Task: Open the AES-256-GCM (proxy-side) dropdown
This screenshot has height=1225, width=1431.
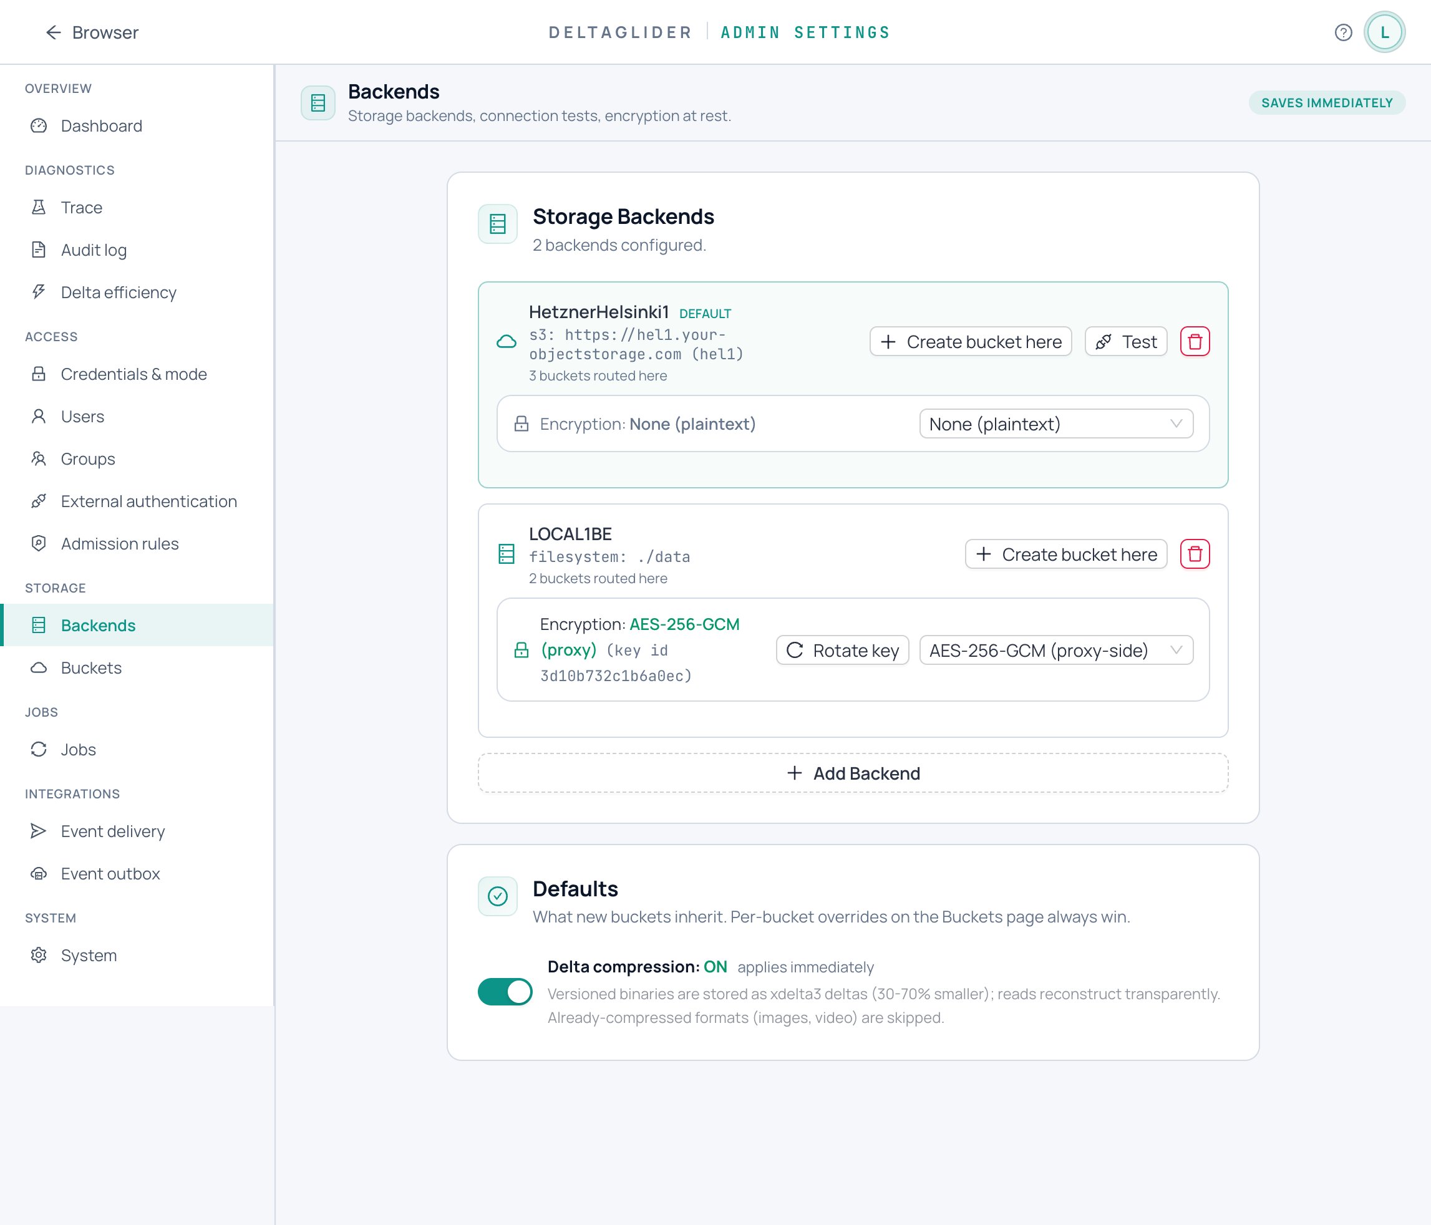Action: pyautogui.click(x=1056, y=651)
